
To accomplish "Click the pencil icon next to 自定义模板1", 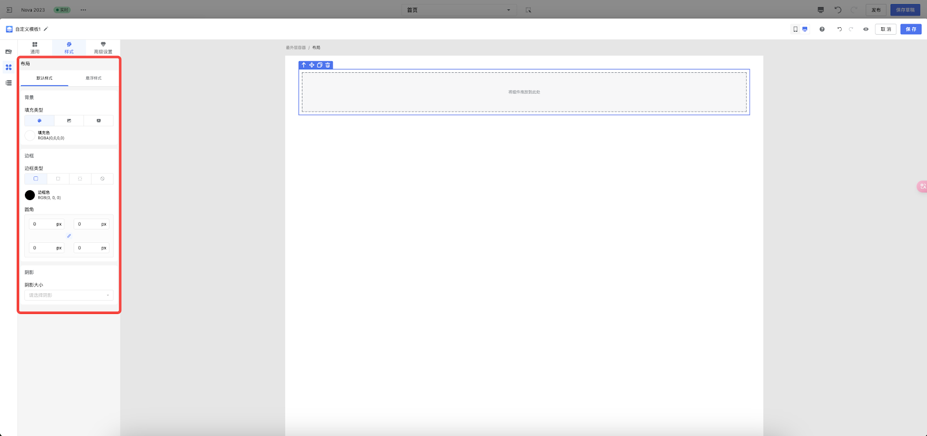I will tap(46, 29).
